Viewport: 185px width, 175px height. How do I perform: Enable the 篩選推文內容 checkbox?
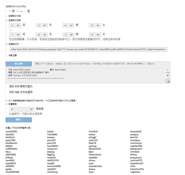click(7, 16)
